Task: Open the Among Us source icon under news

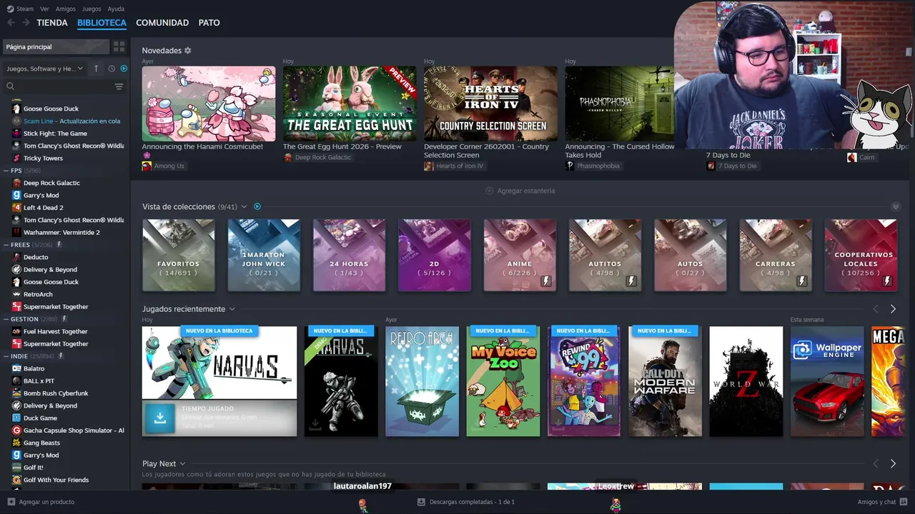Action: click(x=147, y=166)
